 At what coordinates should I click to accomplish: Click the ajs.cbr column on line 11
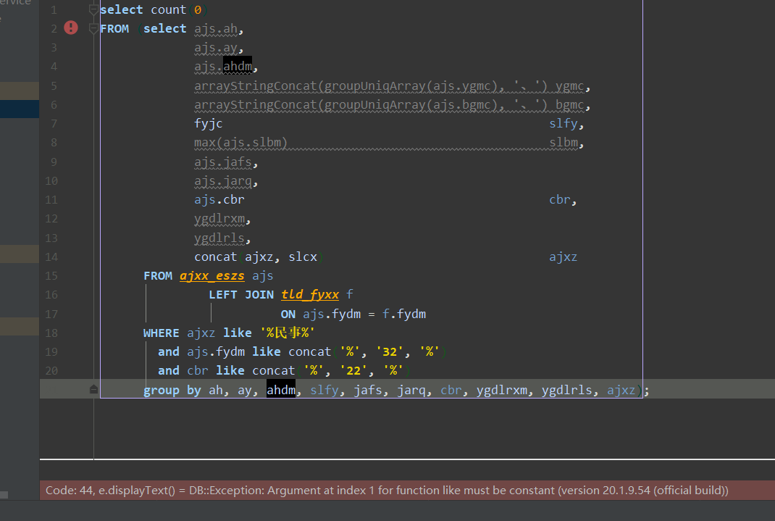click(x=219, y=200)
